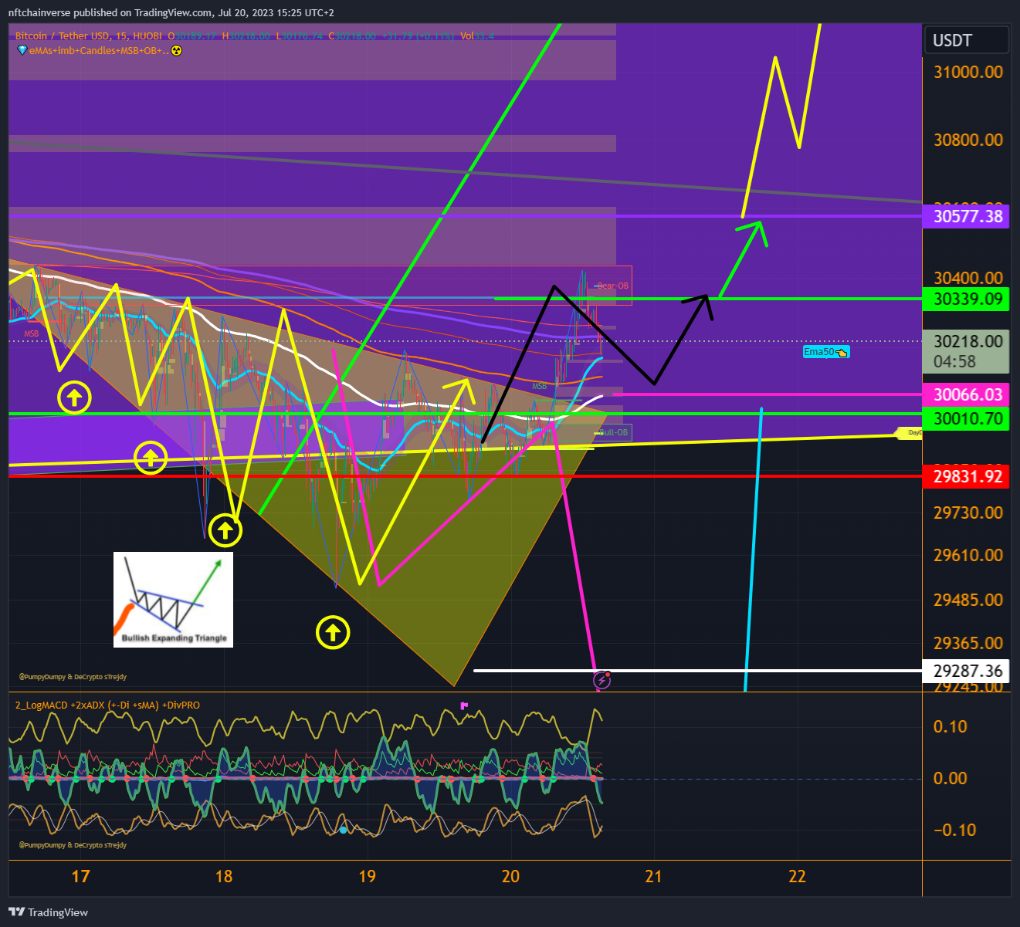Click the diamond icon before eMAs indicator
The height and width of the screenshot is (927, 1020).
(x=22, y=50)
